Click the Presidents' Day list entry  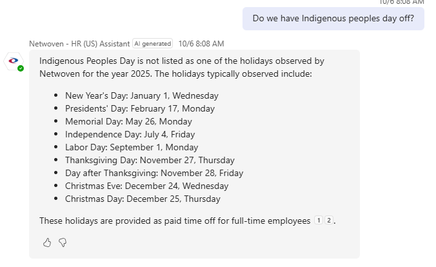pos(140,108)
